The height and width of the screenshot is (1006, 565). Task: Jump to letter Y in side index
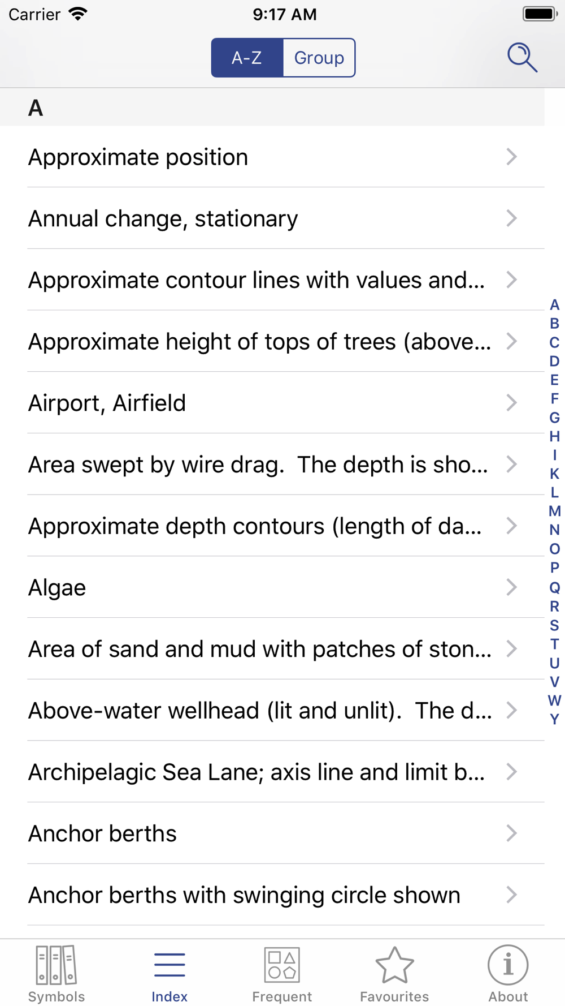point(555,719)
